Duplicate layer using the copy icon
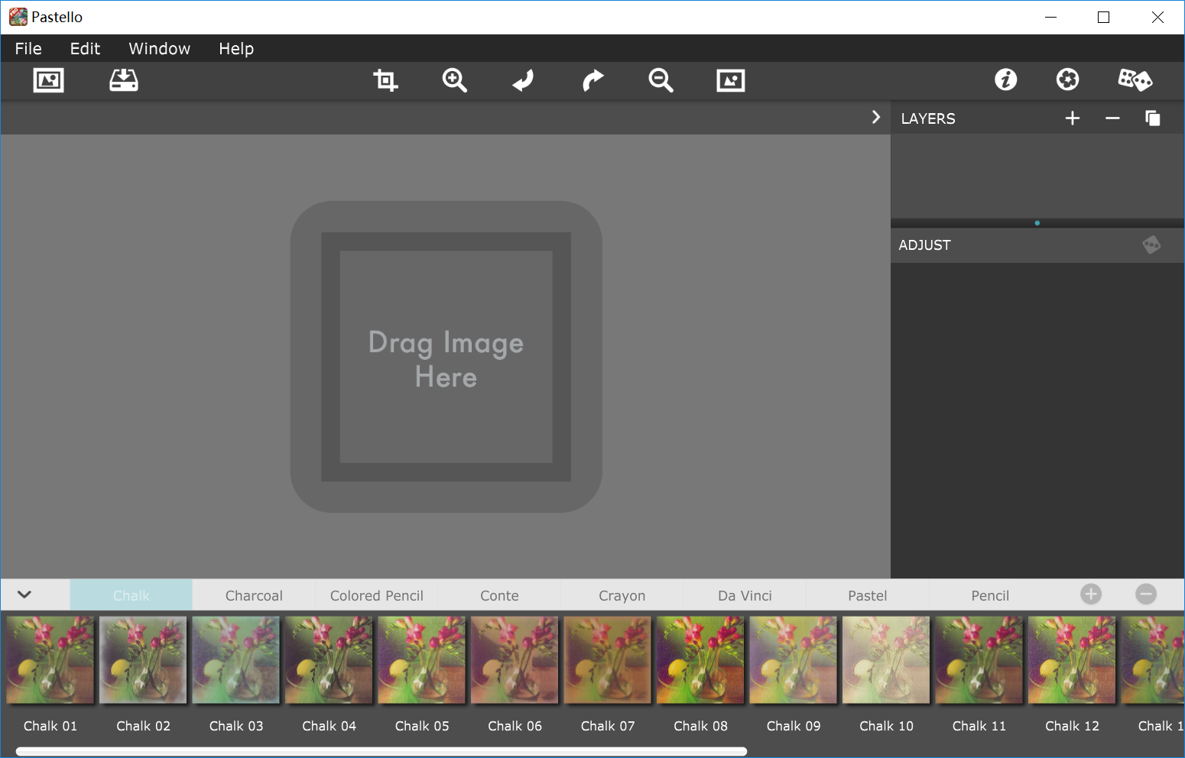The height and width of the screenshot is (758, 1185). click(x=1153, y=118)
